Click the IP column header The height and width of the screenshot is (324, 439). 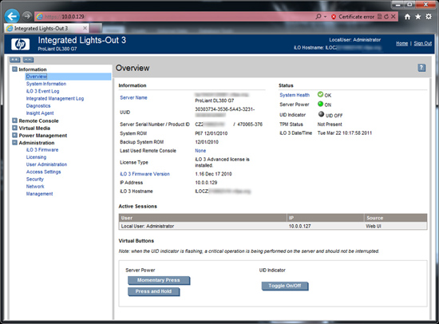tap(326, 218)
